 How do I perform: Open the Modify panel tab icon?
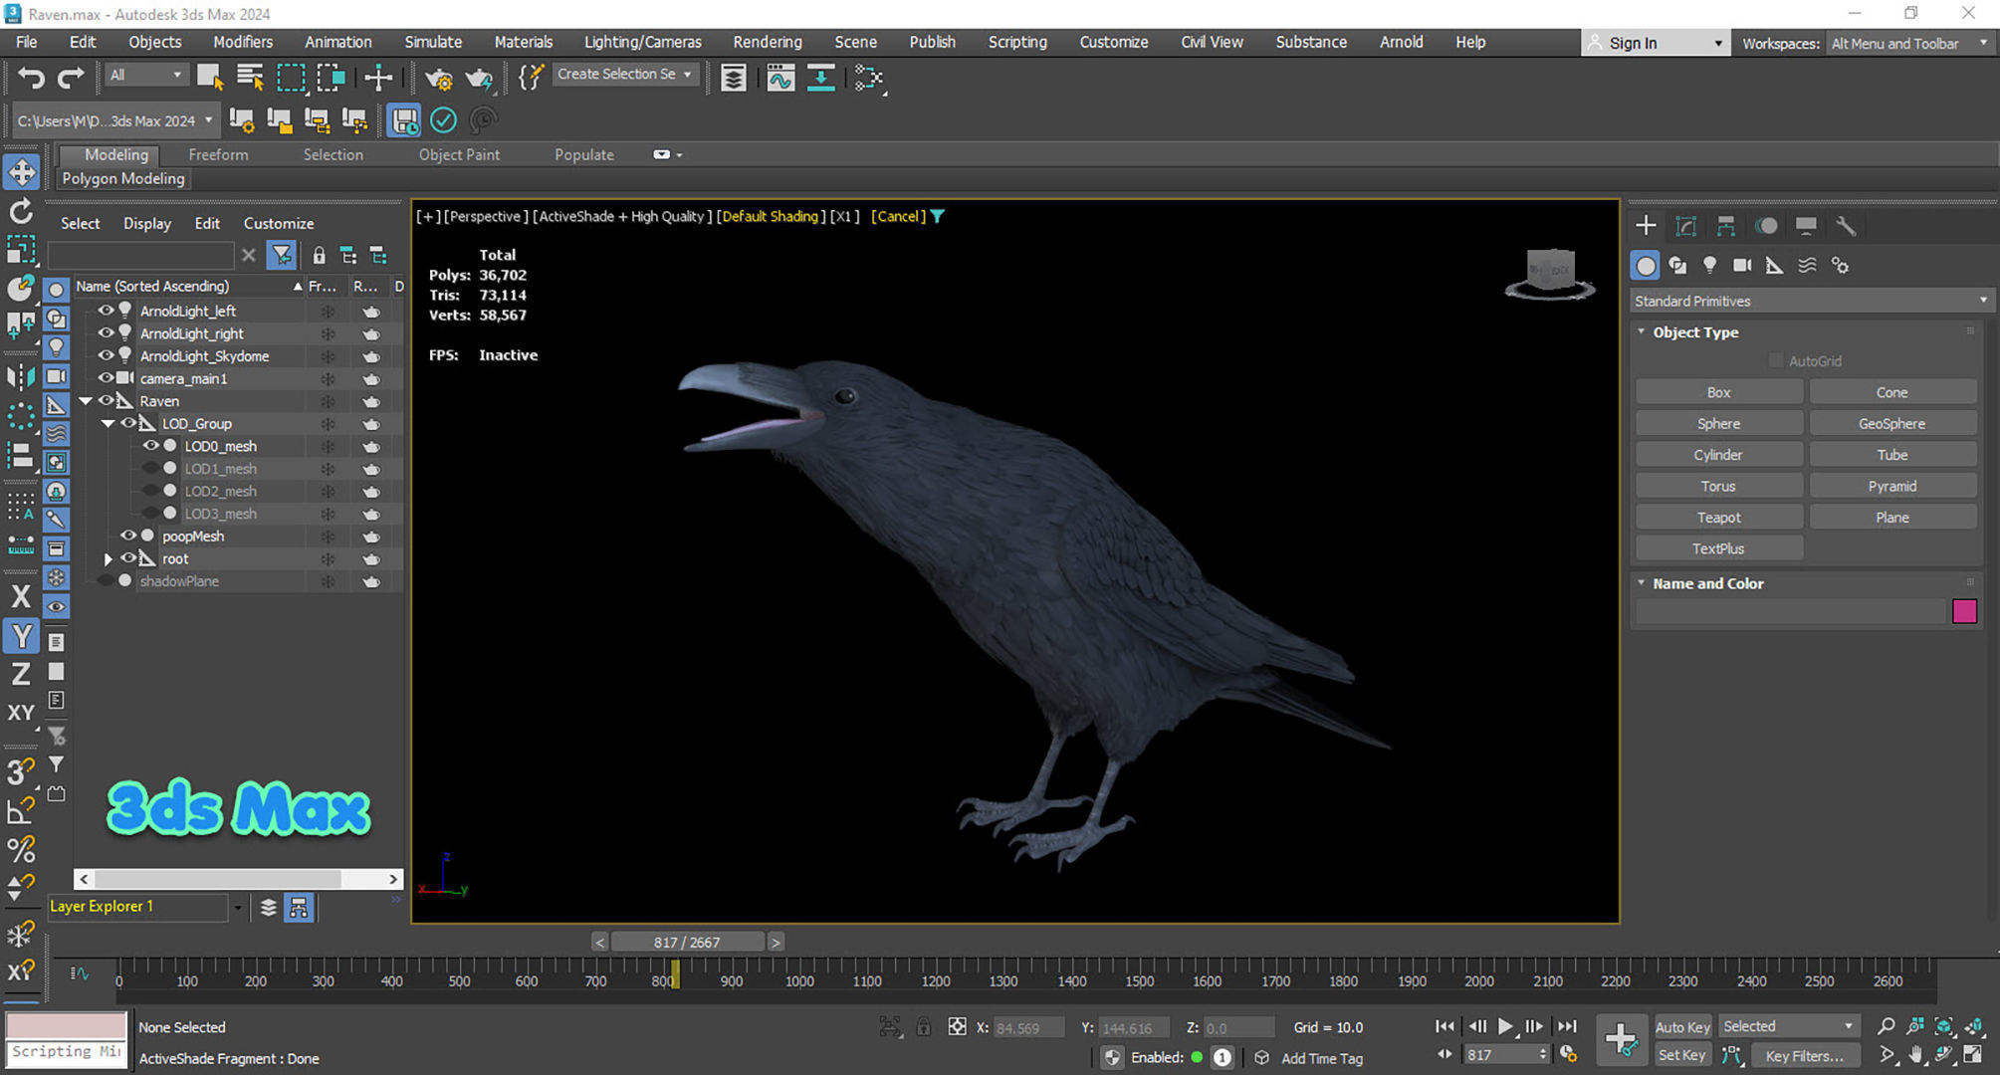tap(1685, 226)
